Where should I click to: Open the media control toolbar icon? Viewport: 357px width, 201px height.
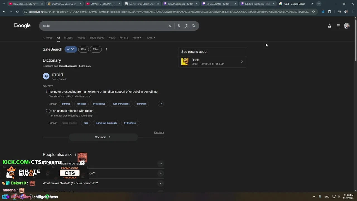point(339,12)
